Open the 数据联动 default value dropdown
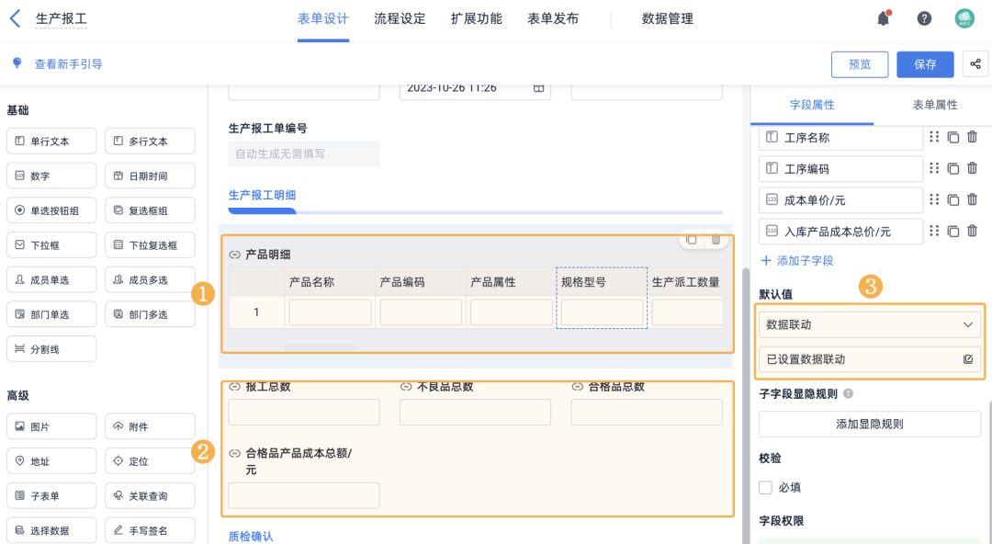This screenshot has width=992, height=544. 870,324
